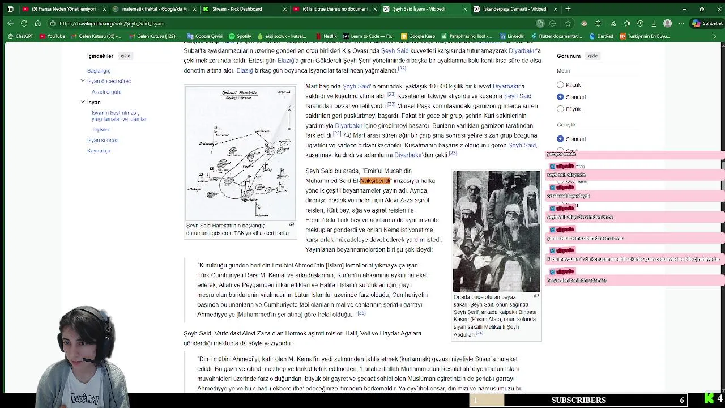This screenshot has width=725, height=408.
Task: Reload the page with the refresh icon
Action: tap(24, 23)
